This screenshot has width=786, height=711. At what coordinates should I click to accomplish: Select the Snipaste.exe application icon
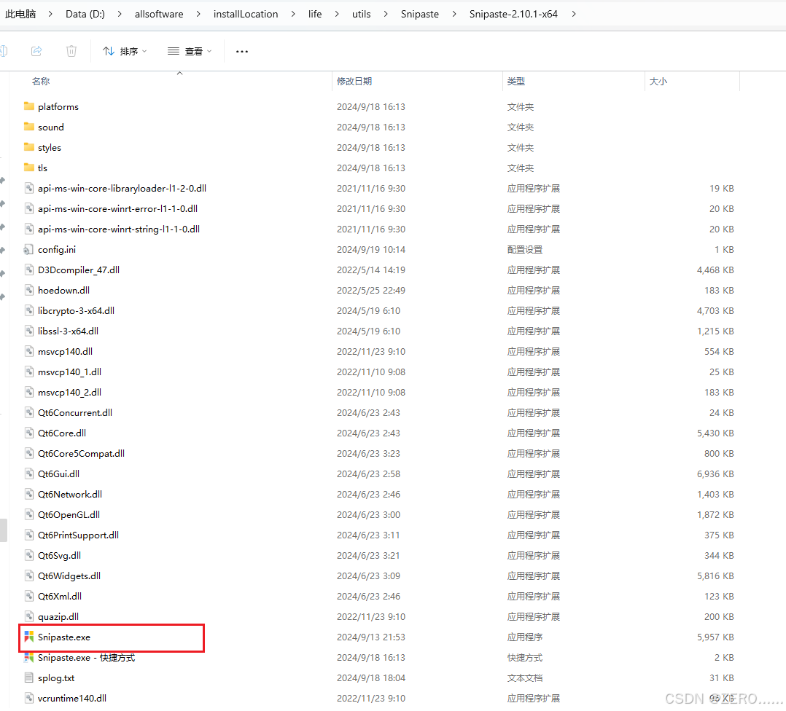point(29,637)
